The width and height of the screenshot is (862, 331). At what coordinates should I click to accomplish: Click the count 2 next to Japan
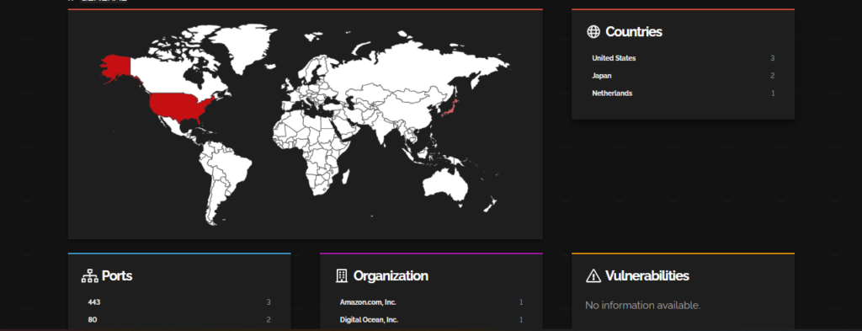click(x=773, y=76)
